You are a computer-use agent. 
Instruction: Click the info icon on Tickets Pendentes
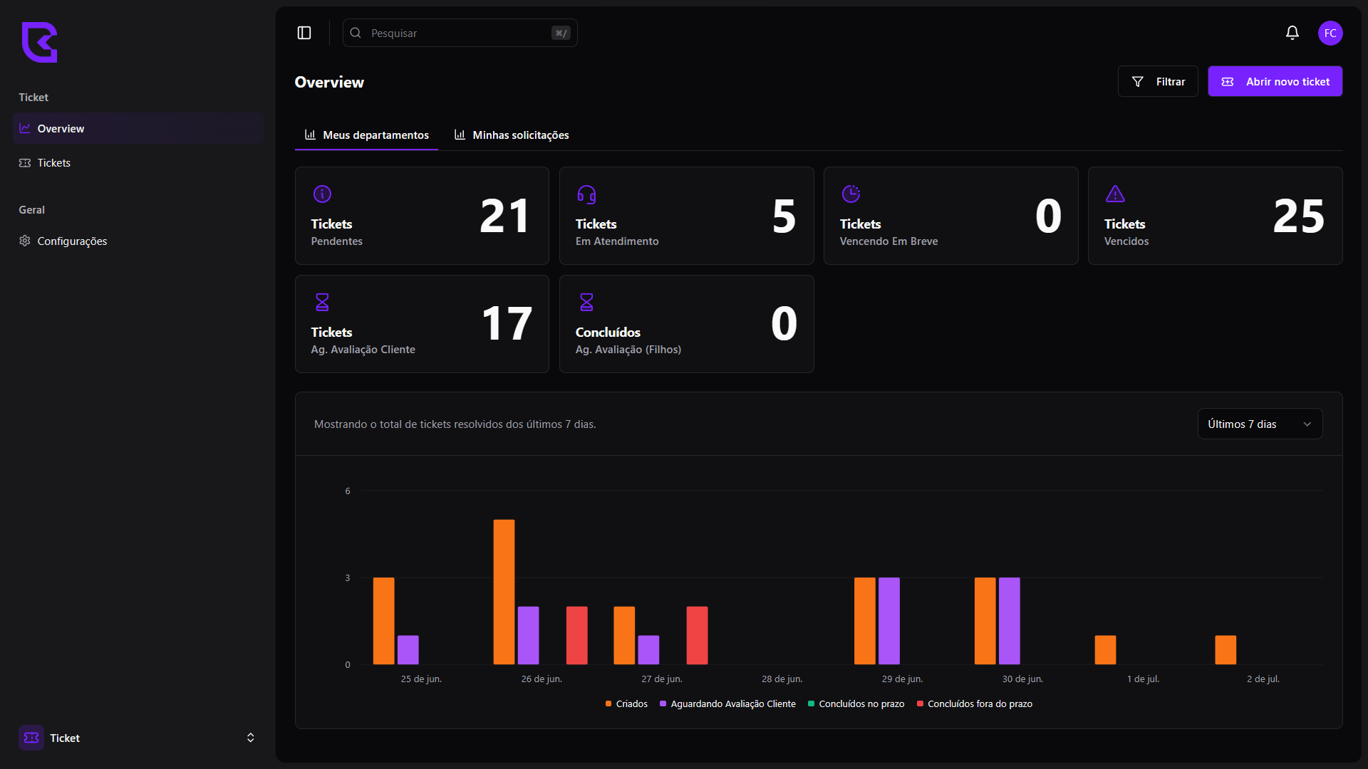click(x=322, y=194)
